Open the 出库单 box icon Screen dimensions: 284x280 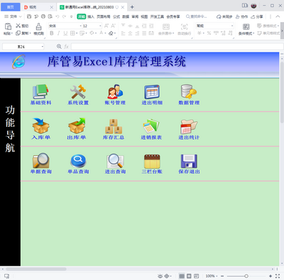(x=77, y=126)
